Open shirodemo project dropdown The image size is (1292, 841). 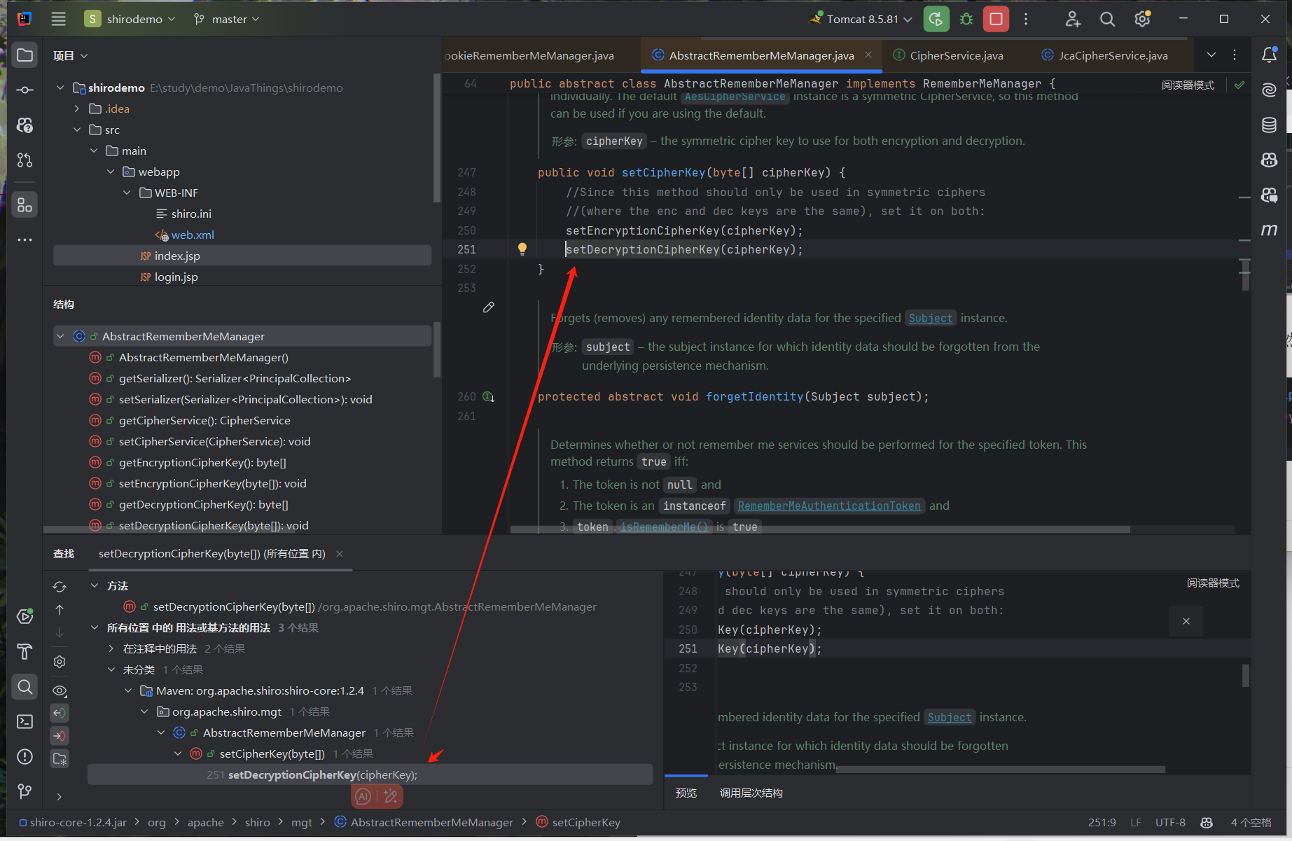(x=130, y=19)
